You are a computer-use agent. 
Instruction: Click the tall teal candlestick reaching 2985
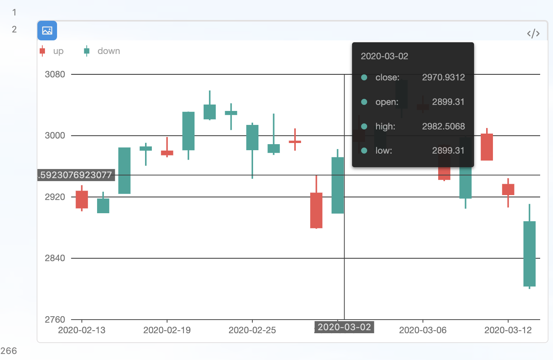(x=124, y=171)
